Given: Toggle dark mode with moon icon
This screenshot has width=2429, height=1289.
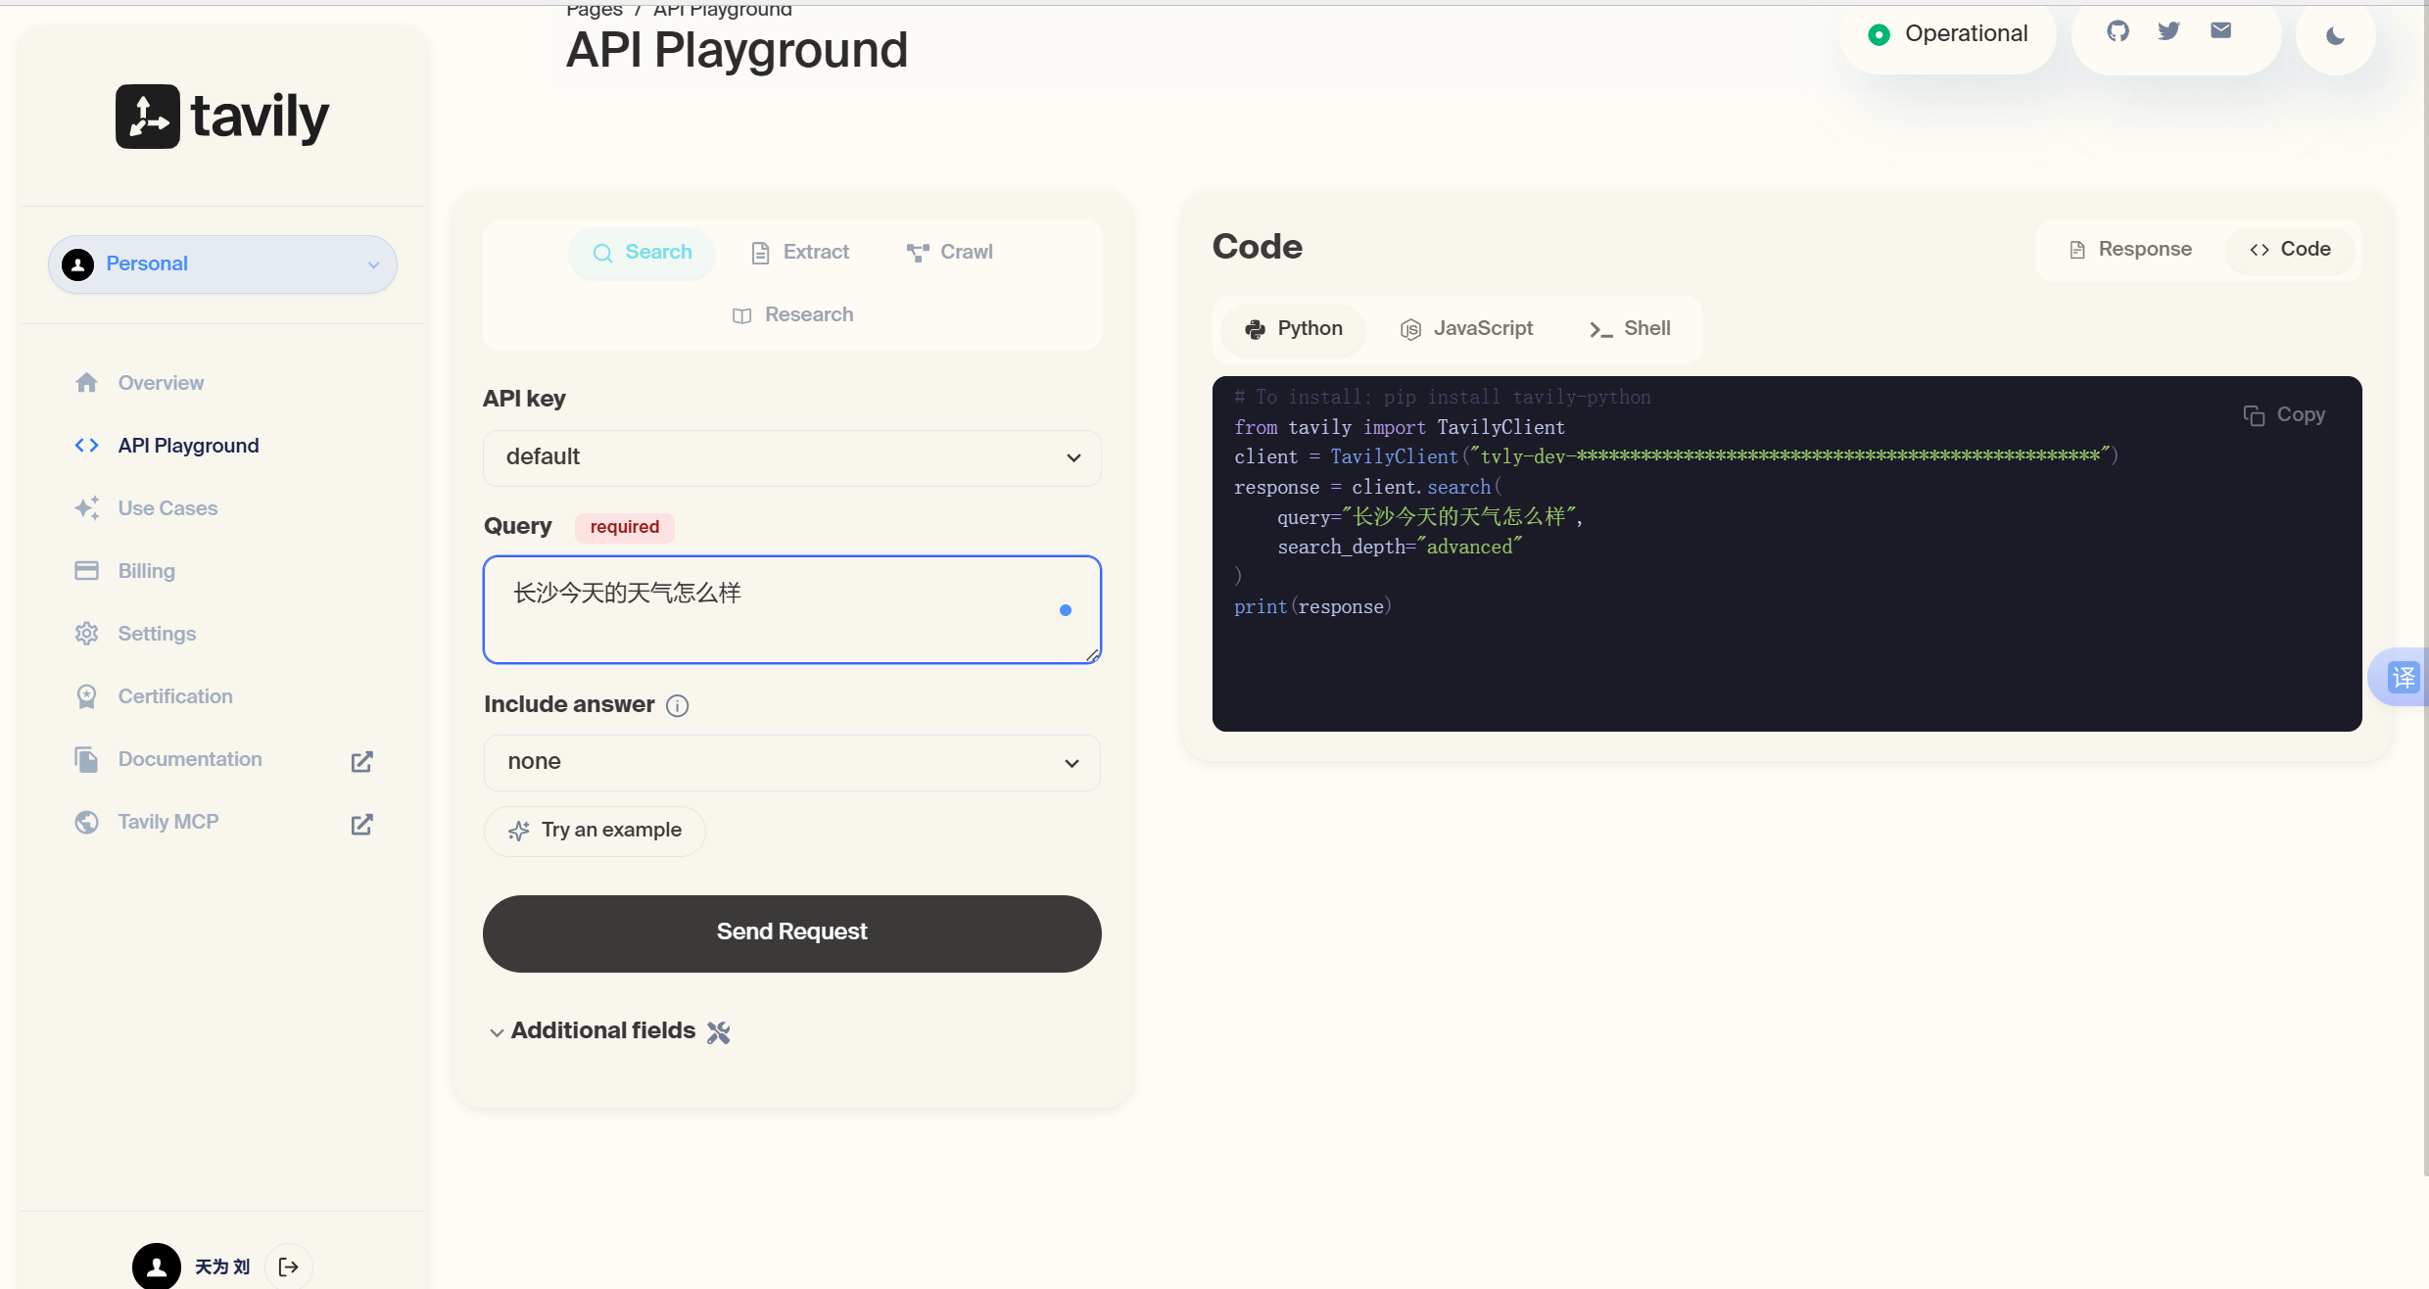Looking at the screenshot, I should 2335,36.
